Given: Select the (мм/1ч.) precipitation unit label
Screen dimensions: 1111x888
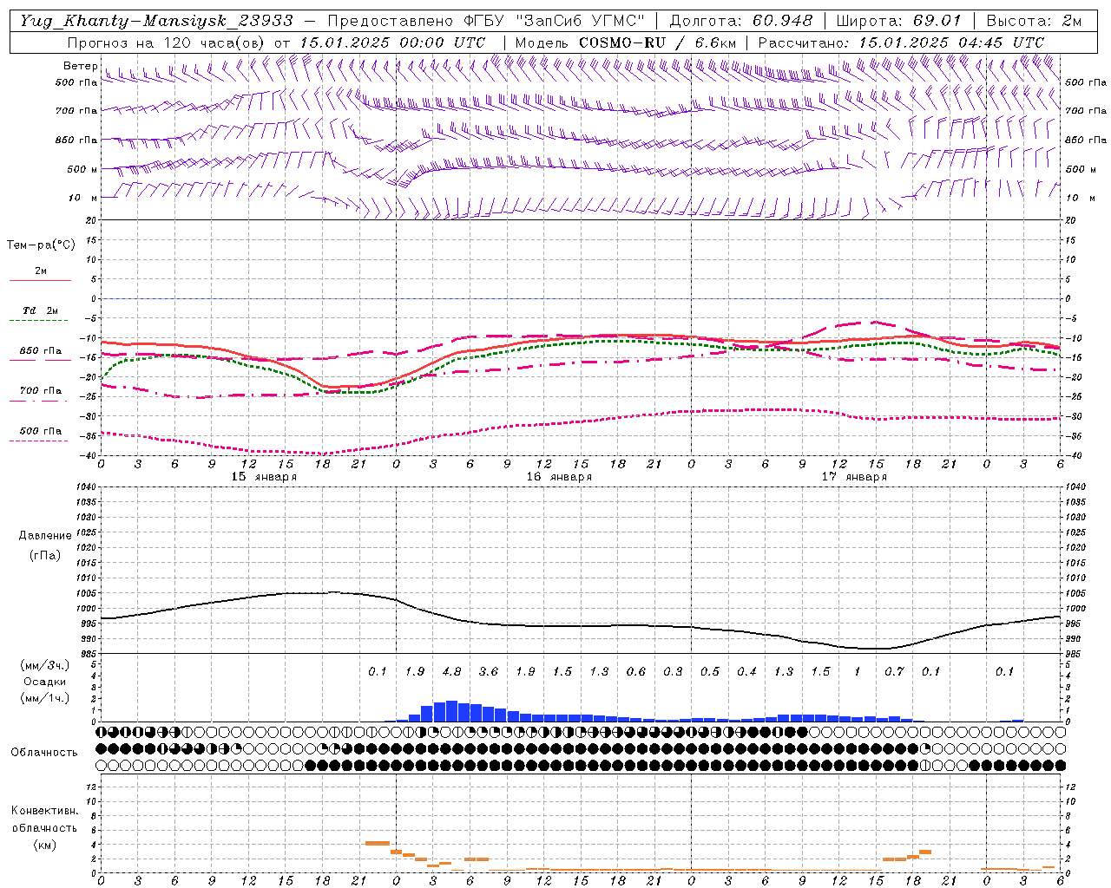Looking at the screenshot, I should point(45,698).
